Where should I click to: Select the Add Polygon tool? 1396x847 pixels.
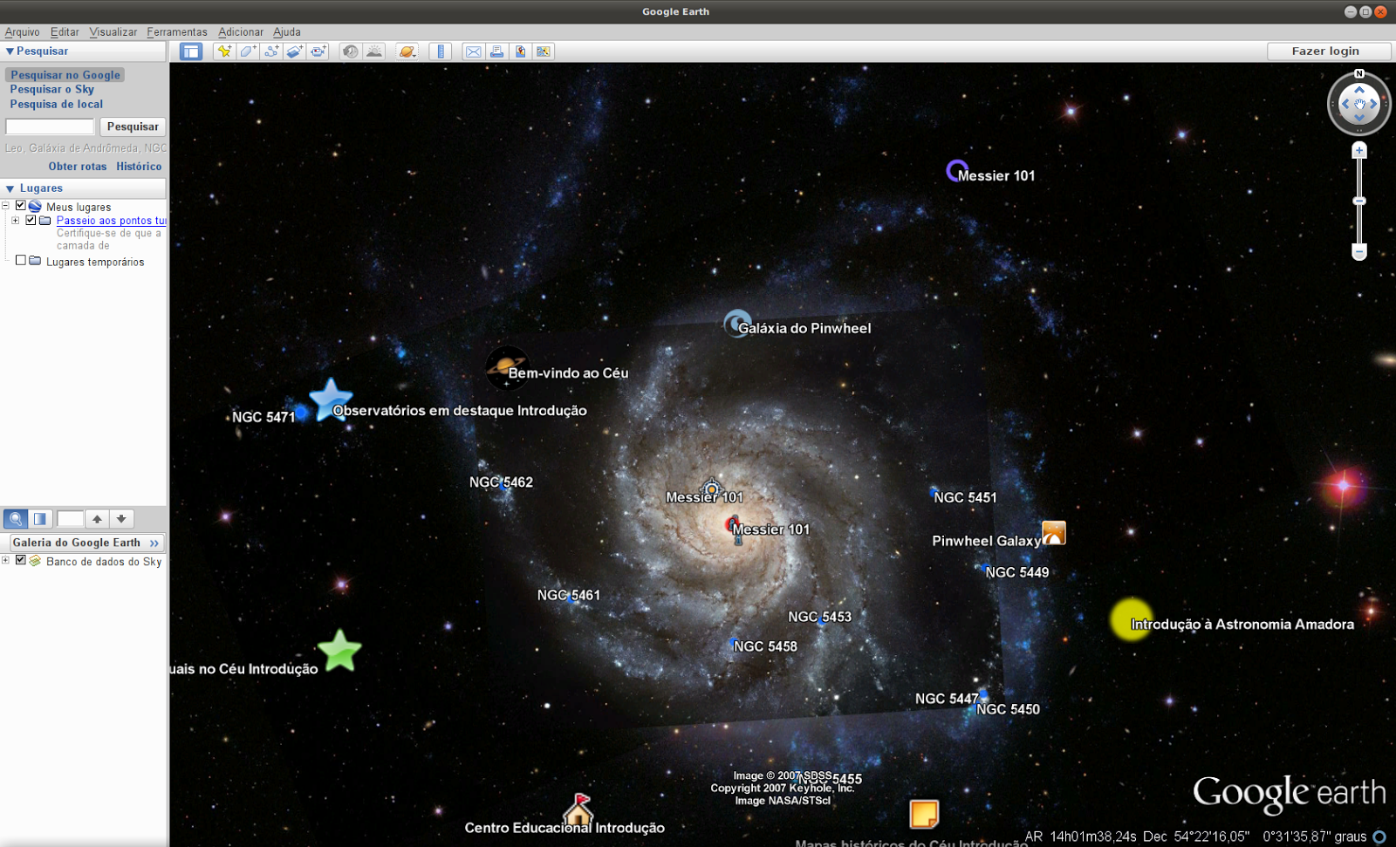point(248,51)
